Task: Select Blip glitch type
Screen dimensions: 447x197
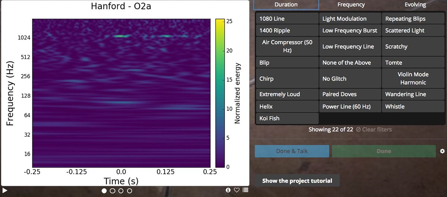Action: coord(287,62)
